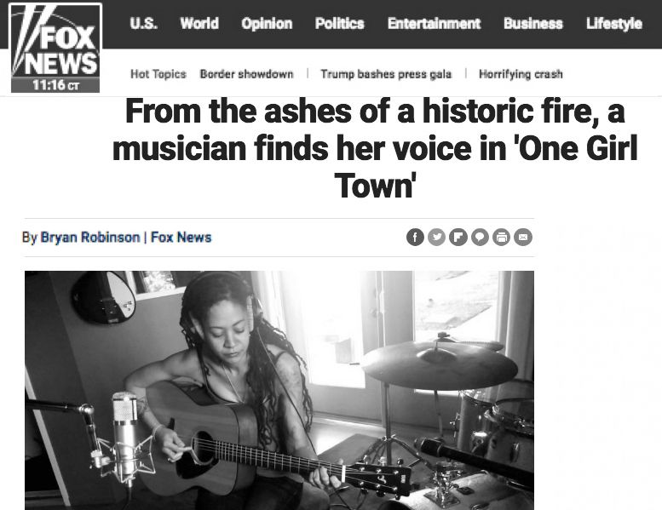Open the Politics section
662x510 pixels.
339,23
